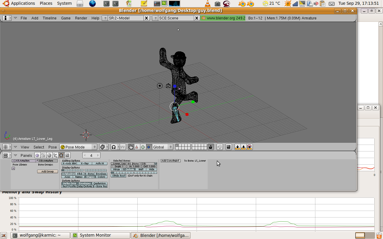383x239 pixels.
Task: Toggle the Names display option
Action: point(79,177)
